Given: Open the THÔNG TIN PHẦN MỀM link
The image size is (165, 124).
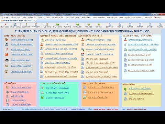Looking at the screenshot, I should coord(21,105).
